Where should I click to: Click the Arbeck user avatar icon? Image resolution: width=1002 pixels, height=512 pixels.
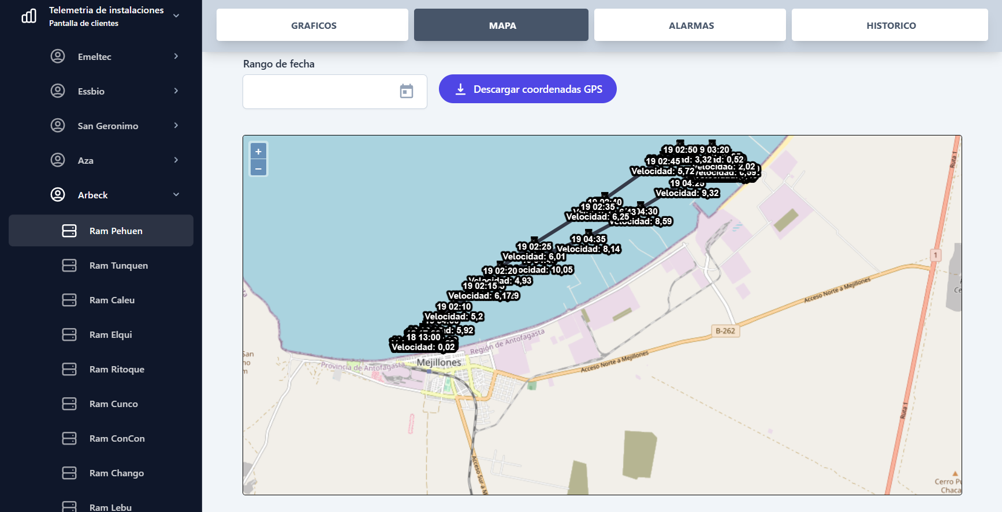tap(58, 194)
